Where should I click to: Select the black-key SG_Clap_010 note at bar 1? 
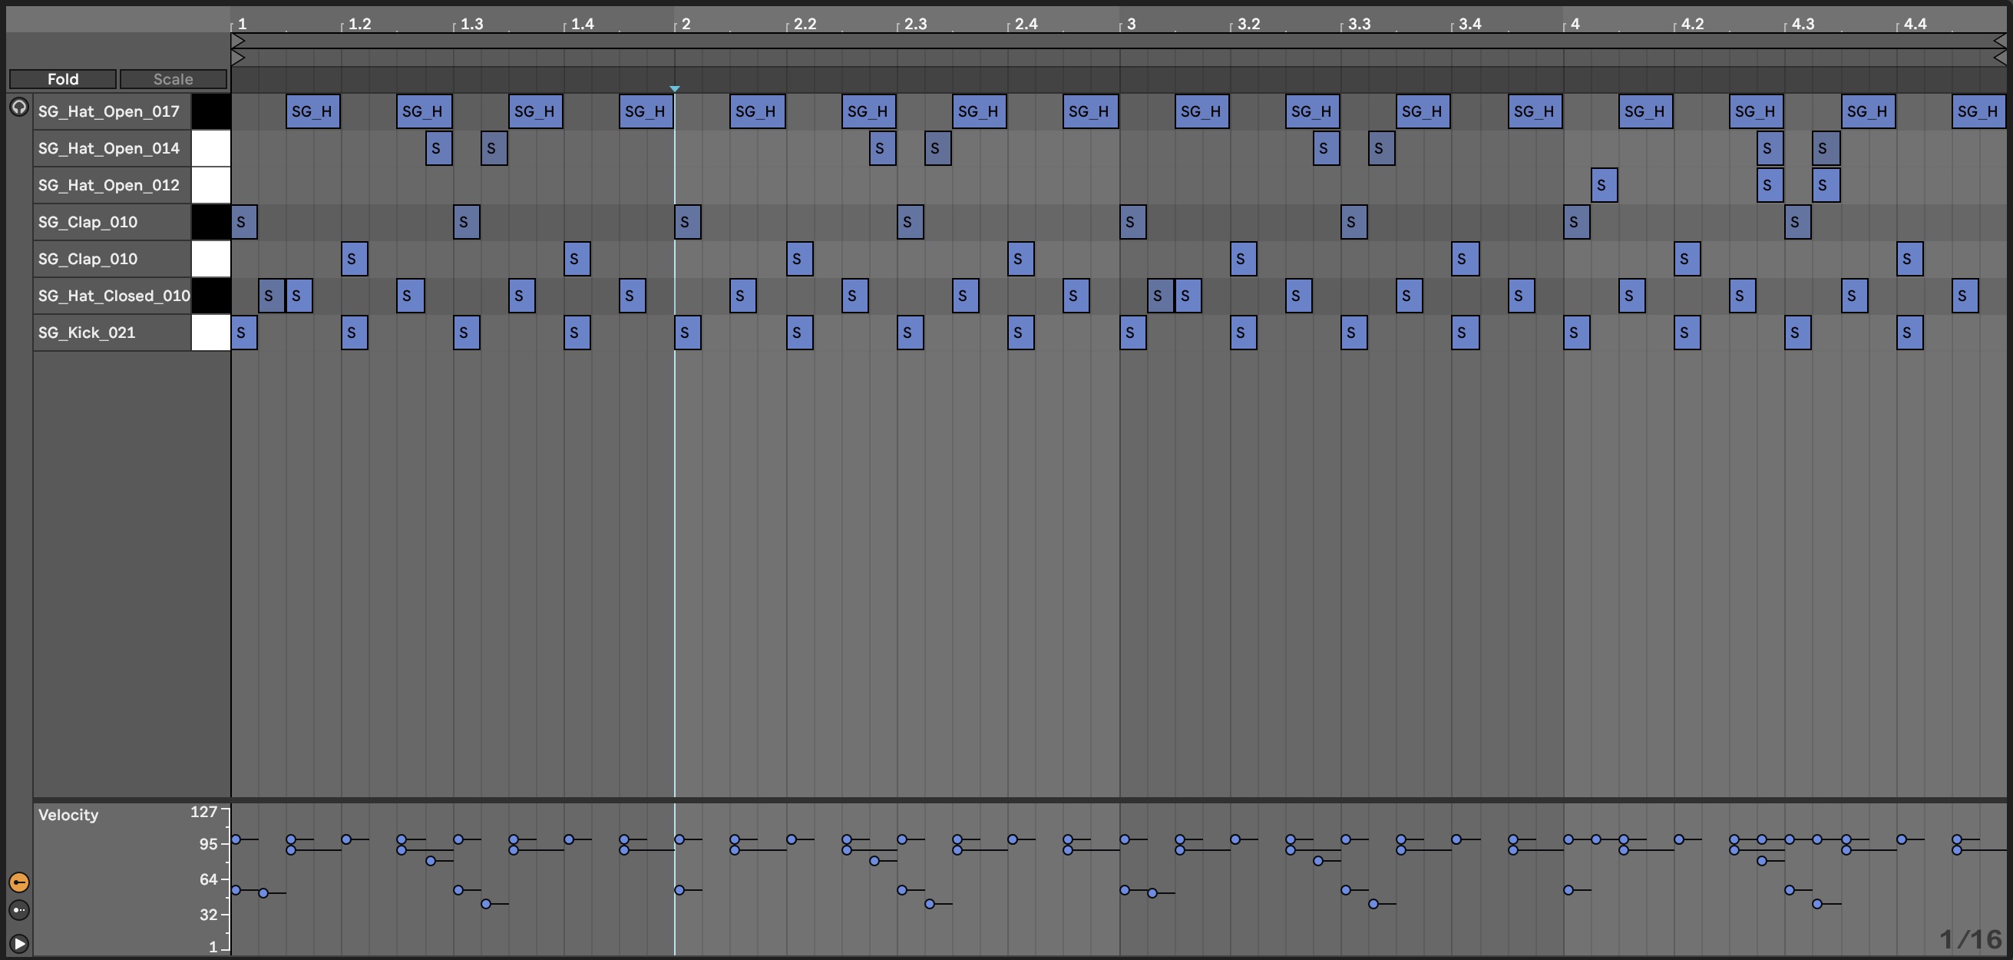245,222
